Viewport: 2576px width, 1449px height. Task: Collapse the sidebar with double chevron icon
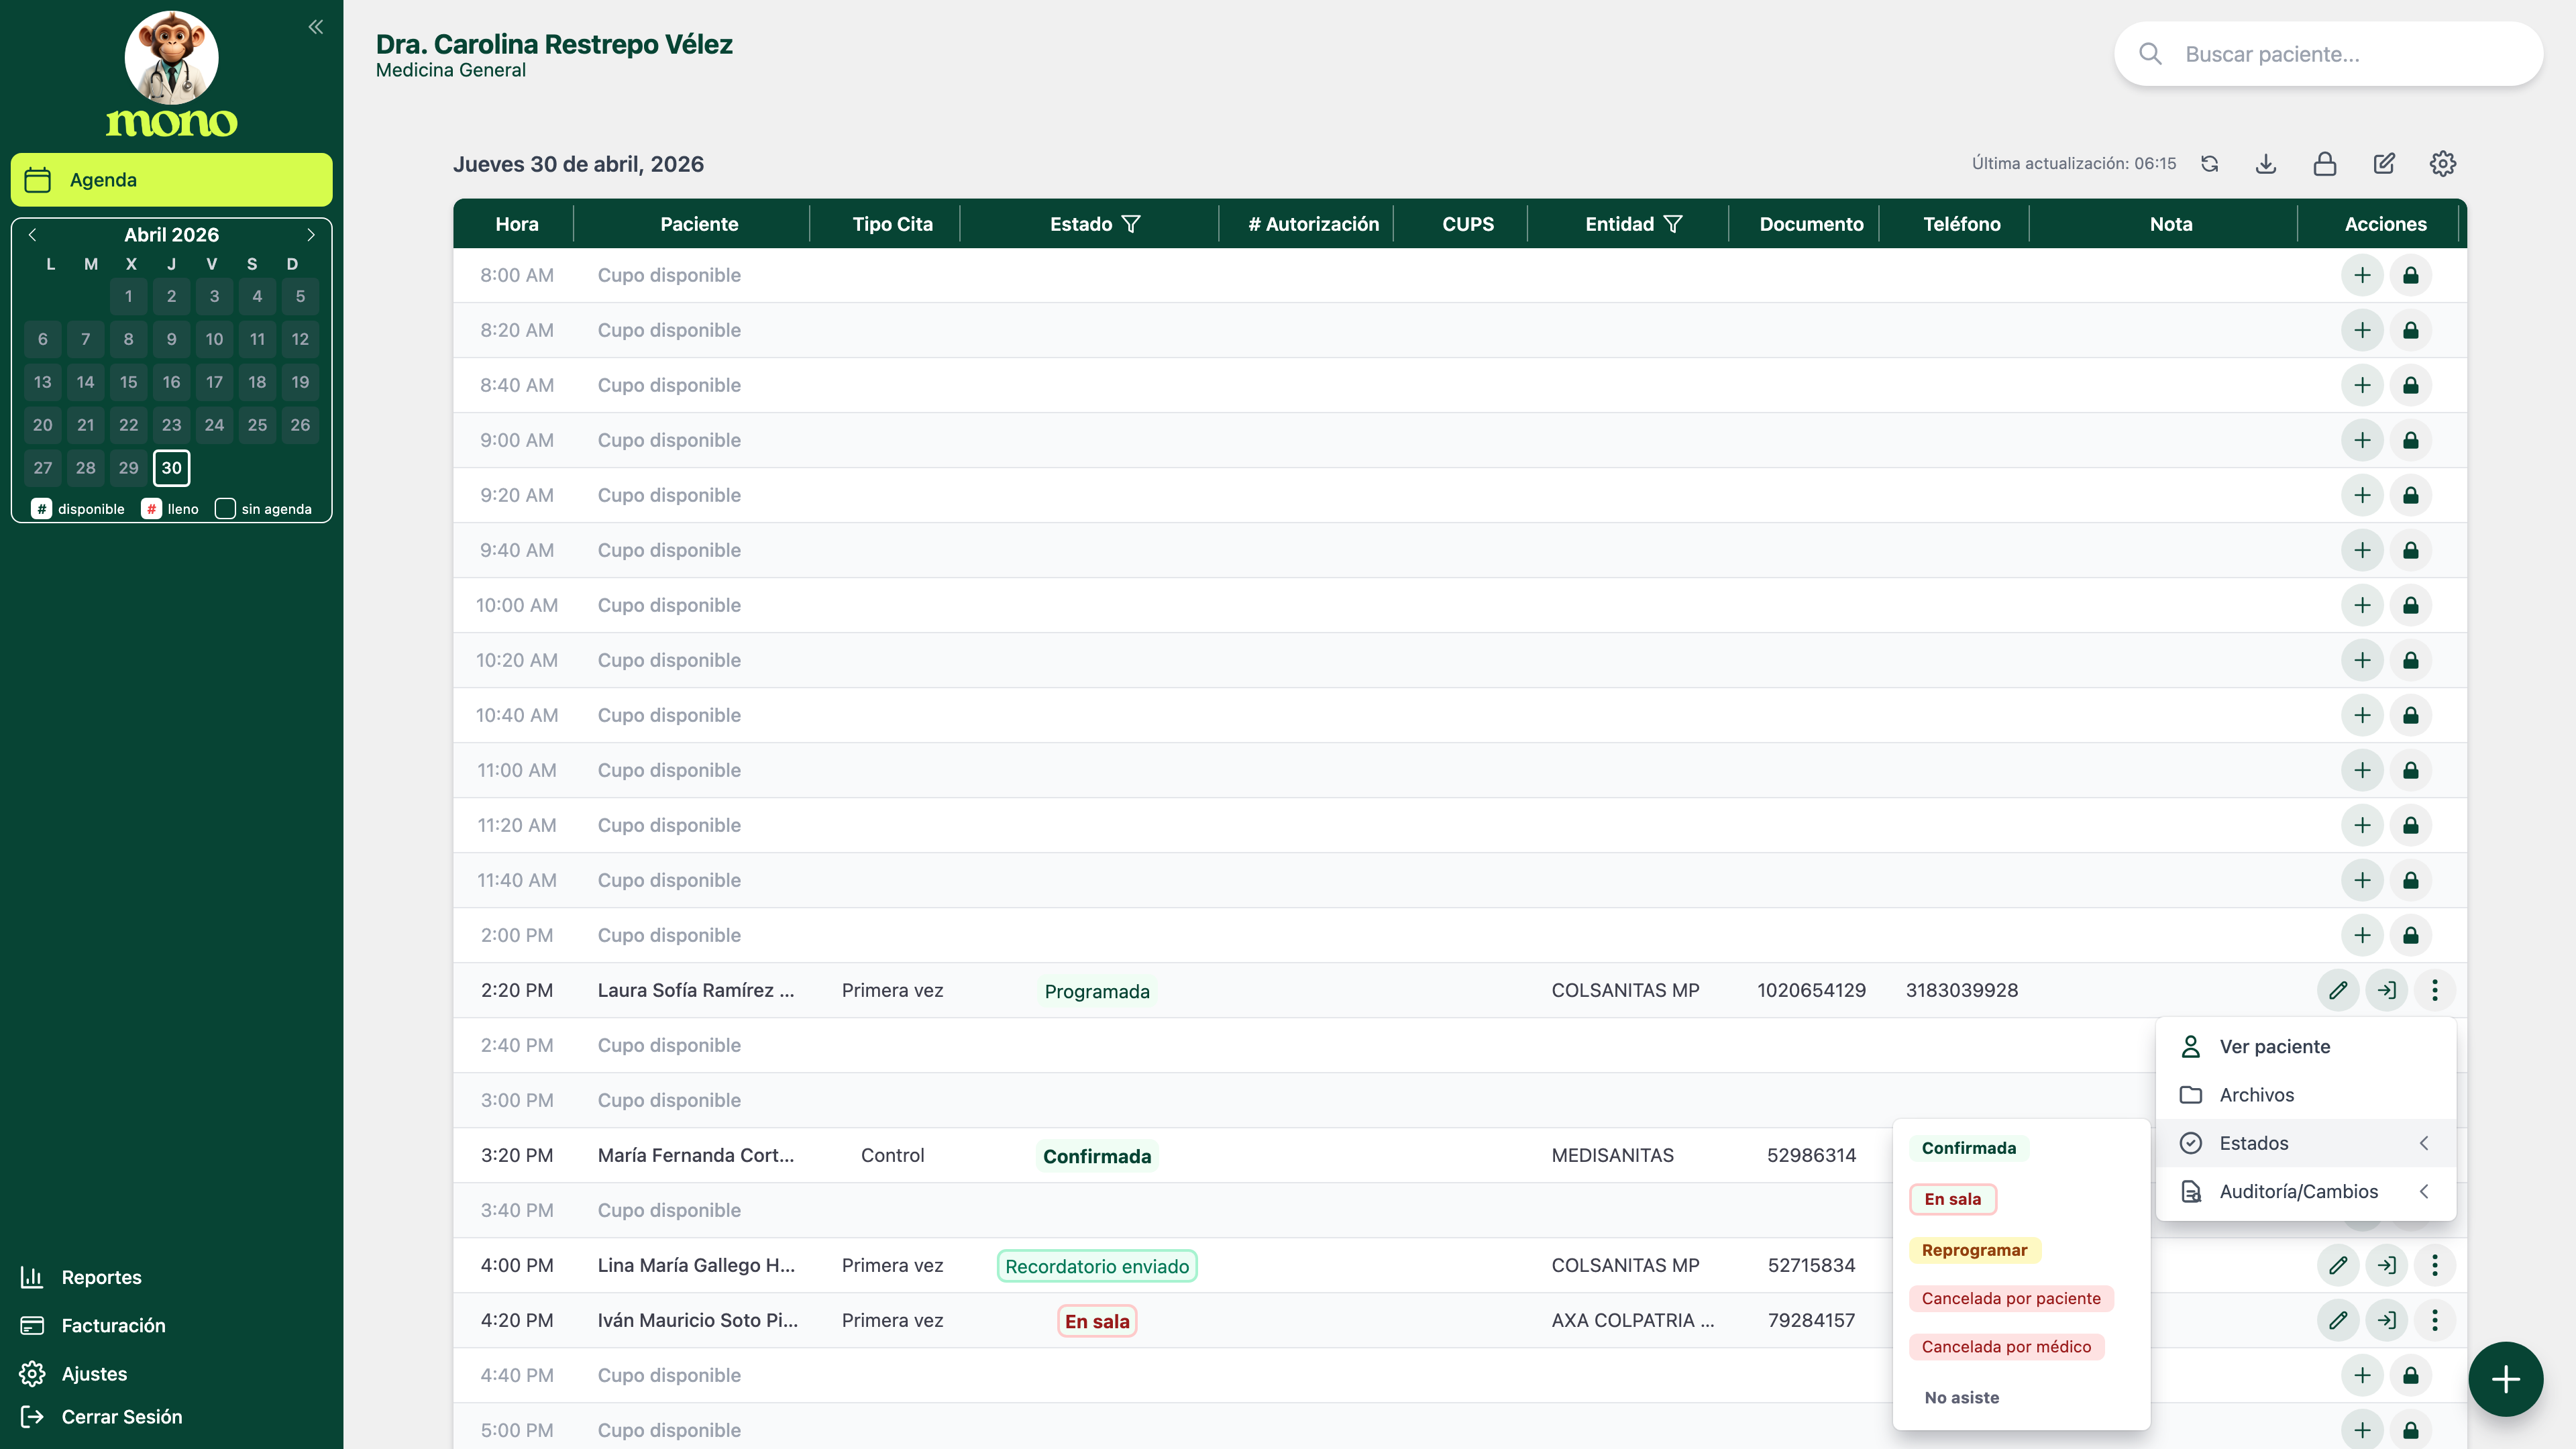pyautogui.click(x=316, y=27)
